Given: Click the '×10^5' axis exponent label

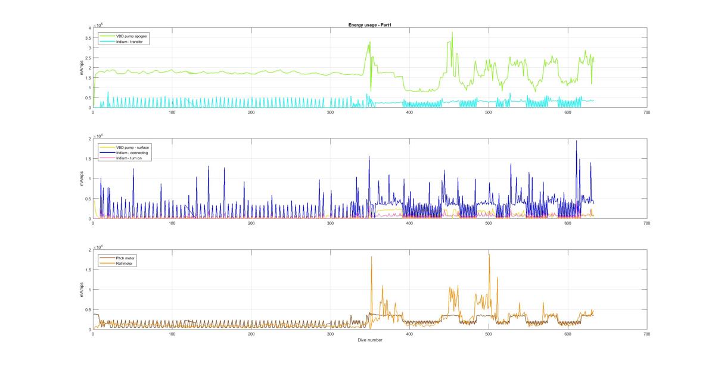Looking at the screenshot, I should click(97, 24).
